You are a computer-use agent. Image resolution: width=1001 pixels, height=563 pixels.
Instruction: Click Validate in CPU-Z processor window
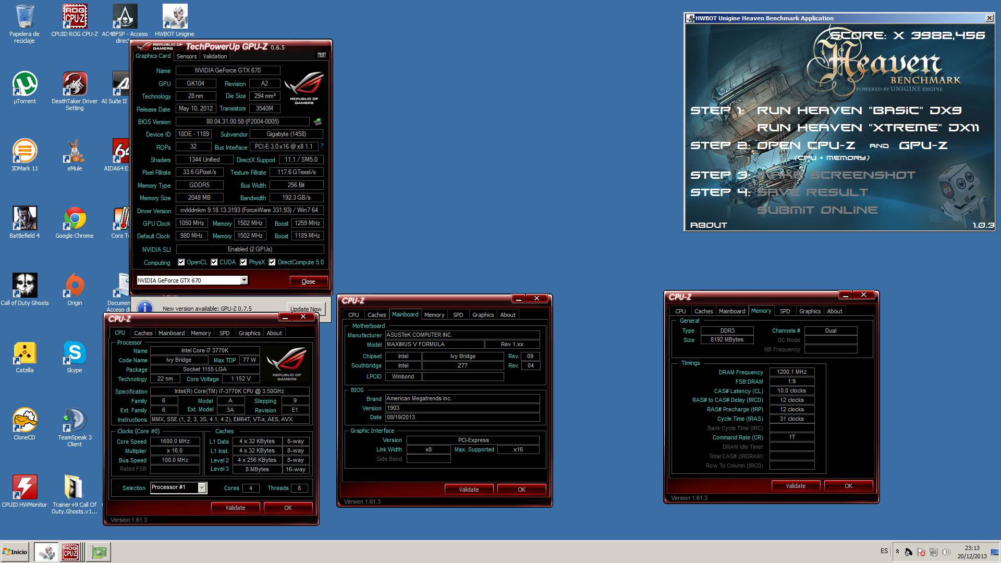pyautogui.click(x=235, y=508)
